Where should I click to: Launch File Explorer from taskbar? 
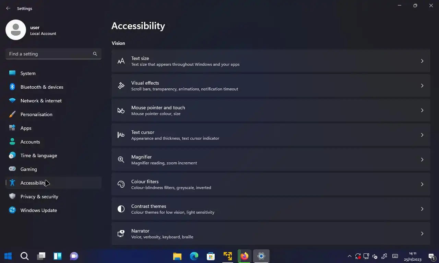(177, 256)
